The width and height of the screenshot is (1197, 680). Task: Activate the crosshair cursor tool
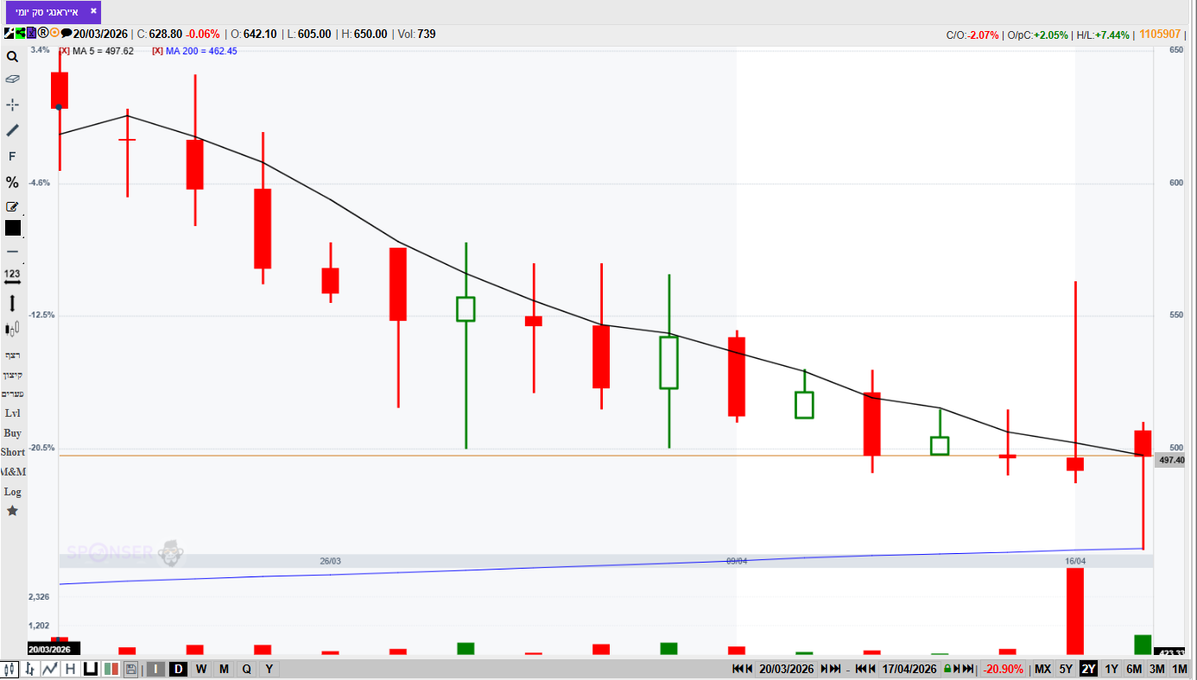(x=12, y=104)
